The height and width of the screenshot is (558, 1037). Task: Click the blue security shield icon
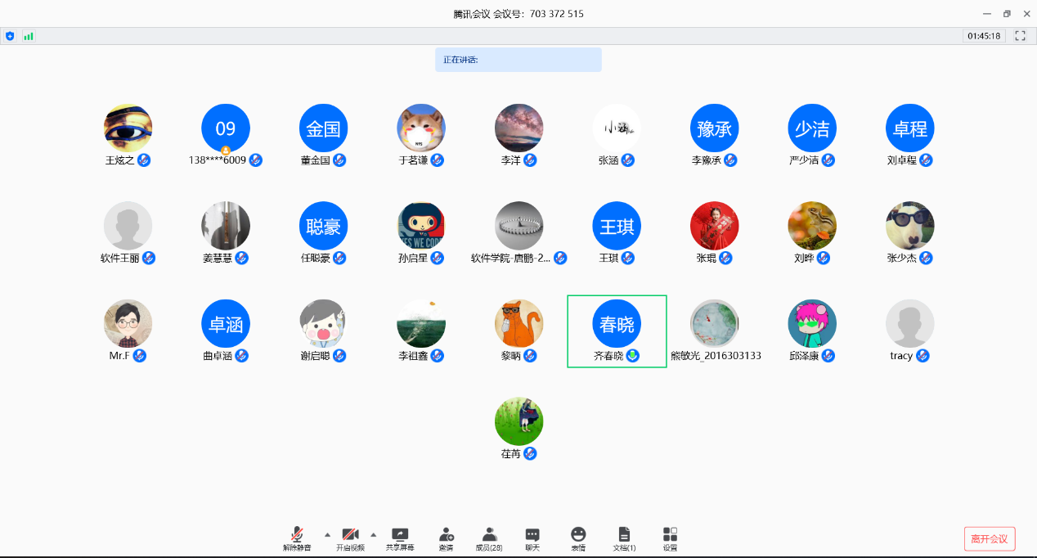click(x=10, y=36)
